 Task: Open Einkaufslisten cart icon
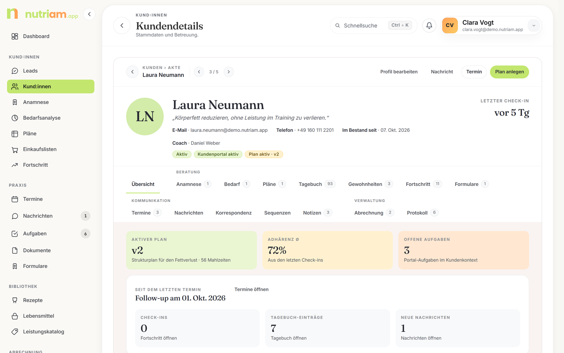[15, 149]
